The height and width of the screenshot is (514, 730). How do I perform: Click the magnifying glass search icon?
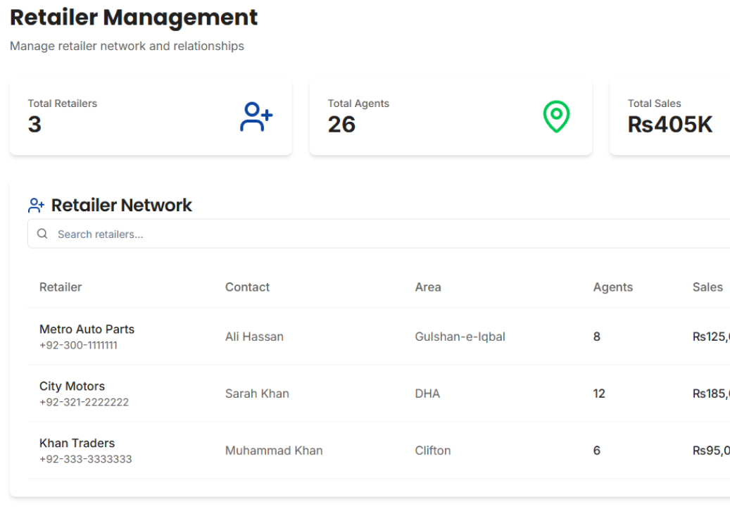click(42, 234)
